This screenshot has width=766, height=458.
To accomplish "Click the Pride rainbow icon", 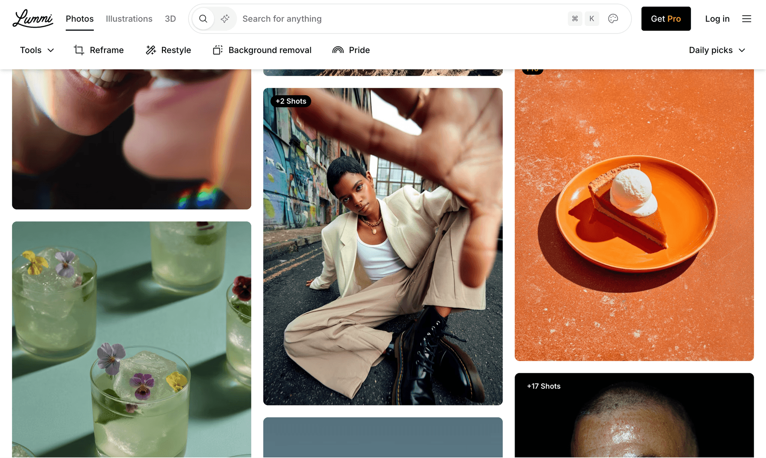I will (338, 50).
